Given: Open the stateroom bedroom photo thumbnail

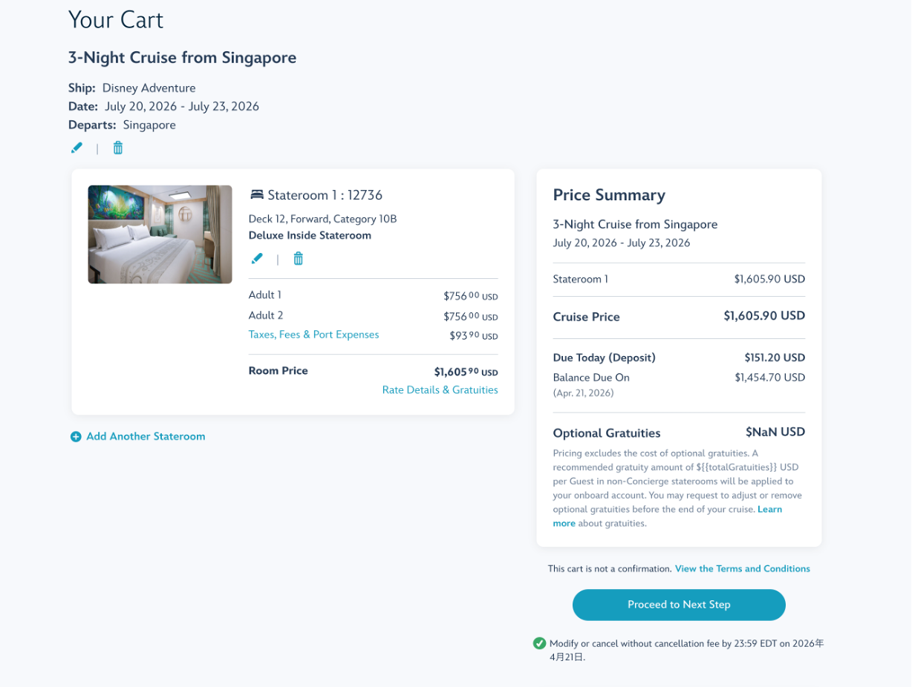Looking at the screenshot, I should click(160, 234).
